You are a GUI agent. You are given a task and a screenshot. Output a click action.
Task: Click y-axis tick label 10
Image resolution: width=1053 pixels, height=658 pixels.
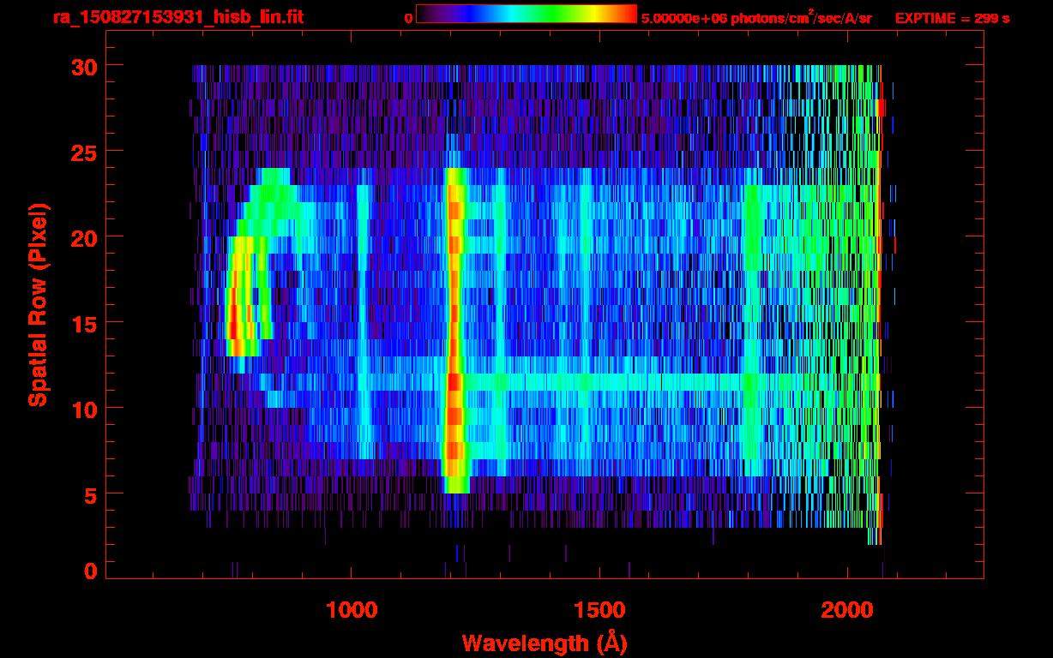tap(84, 409)
